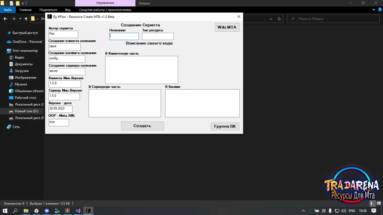Focus the Название input field
Viewport: 383px width, 215px height.
tap(124, 36)
